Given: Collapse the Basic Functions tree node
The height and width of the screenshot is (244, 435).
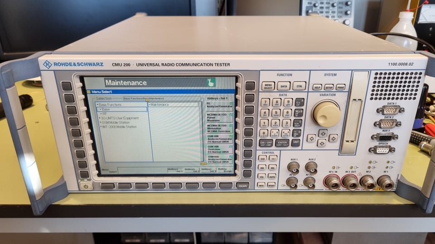Looking at the screenshot, I should pos(97,105).
